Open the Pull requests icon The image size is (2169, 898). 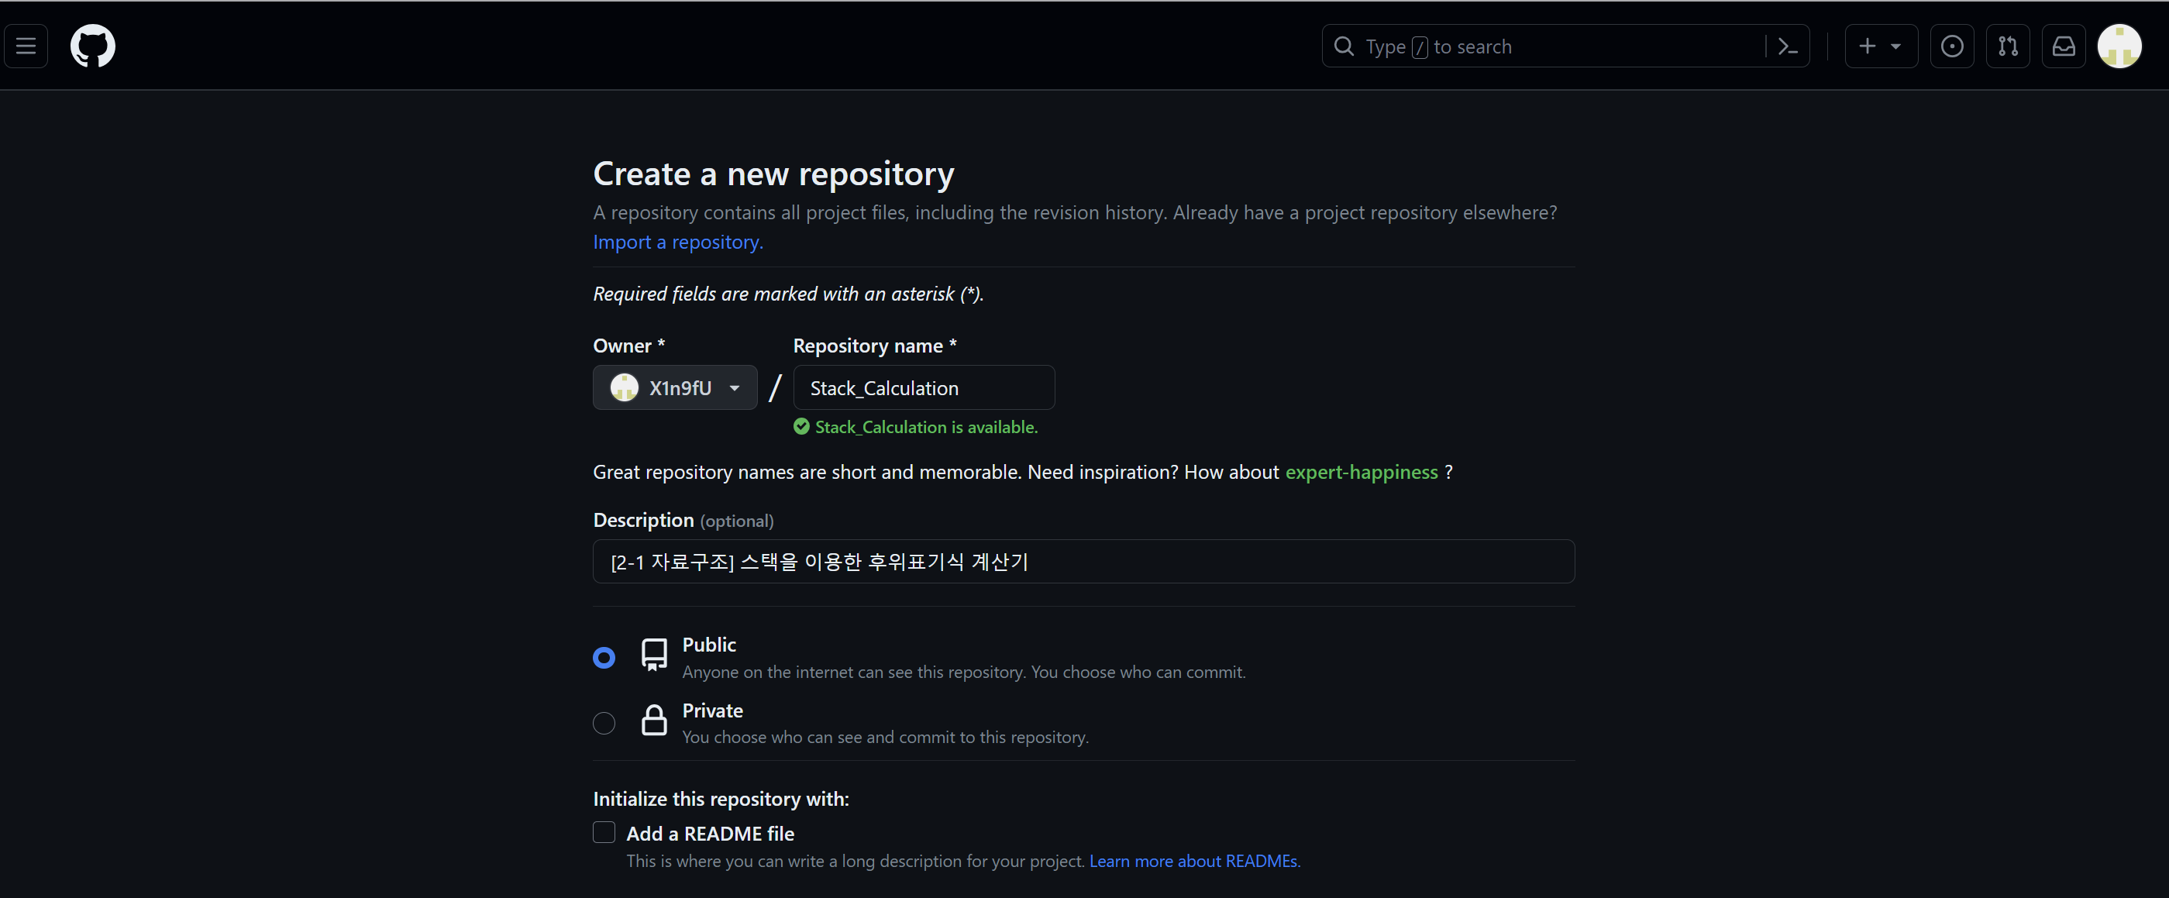tap(2007, 46)
